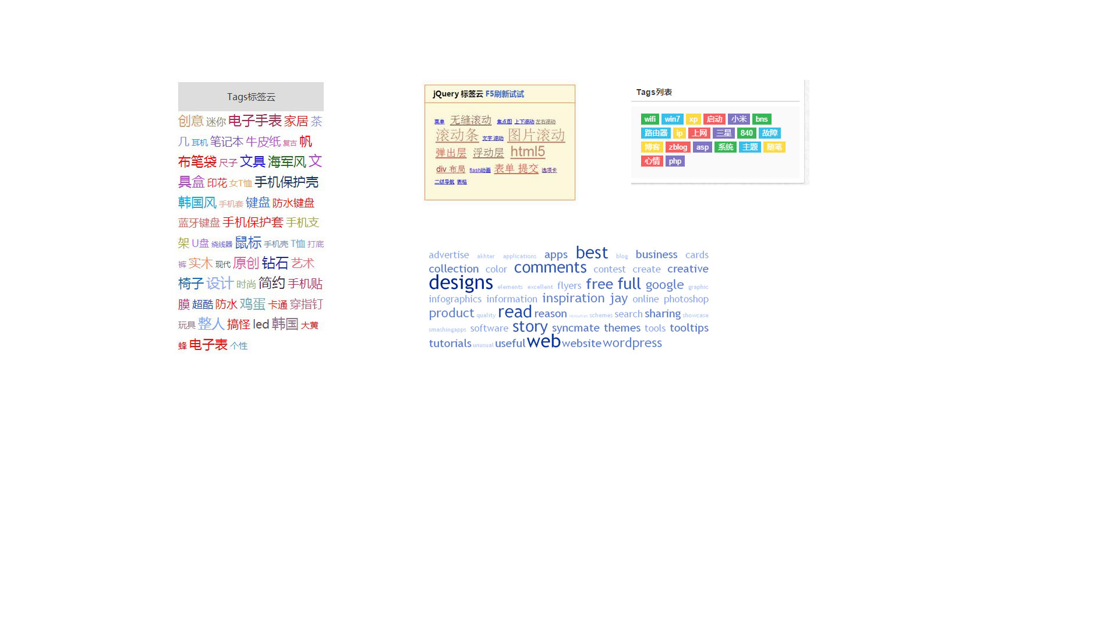Click the 图片滚动 tag link
The width and height of the screenshot is (1118, 629).
[536, 135]
